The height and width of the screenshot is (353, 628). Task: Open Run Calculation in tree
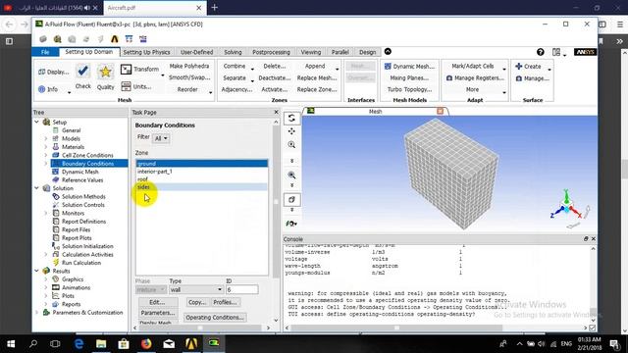[81, 263]
